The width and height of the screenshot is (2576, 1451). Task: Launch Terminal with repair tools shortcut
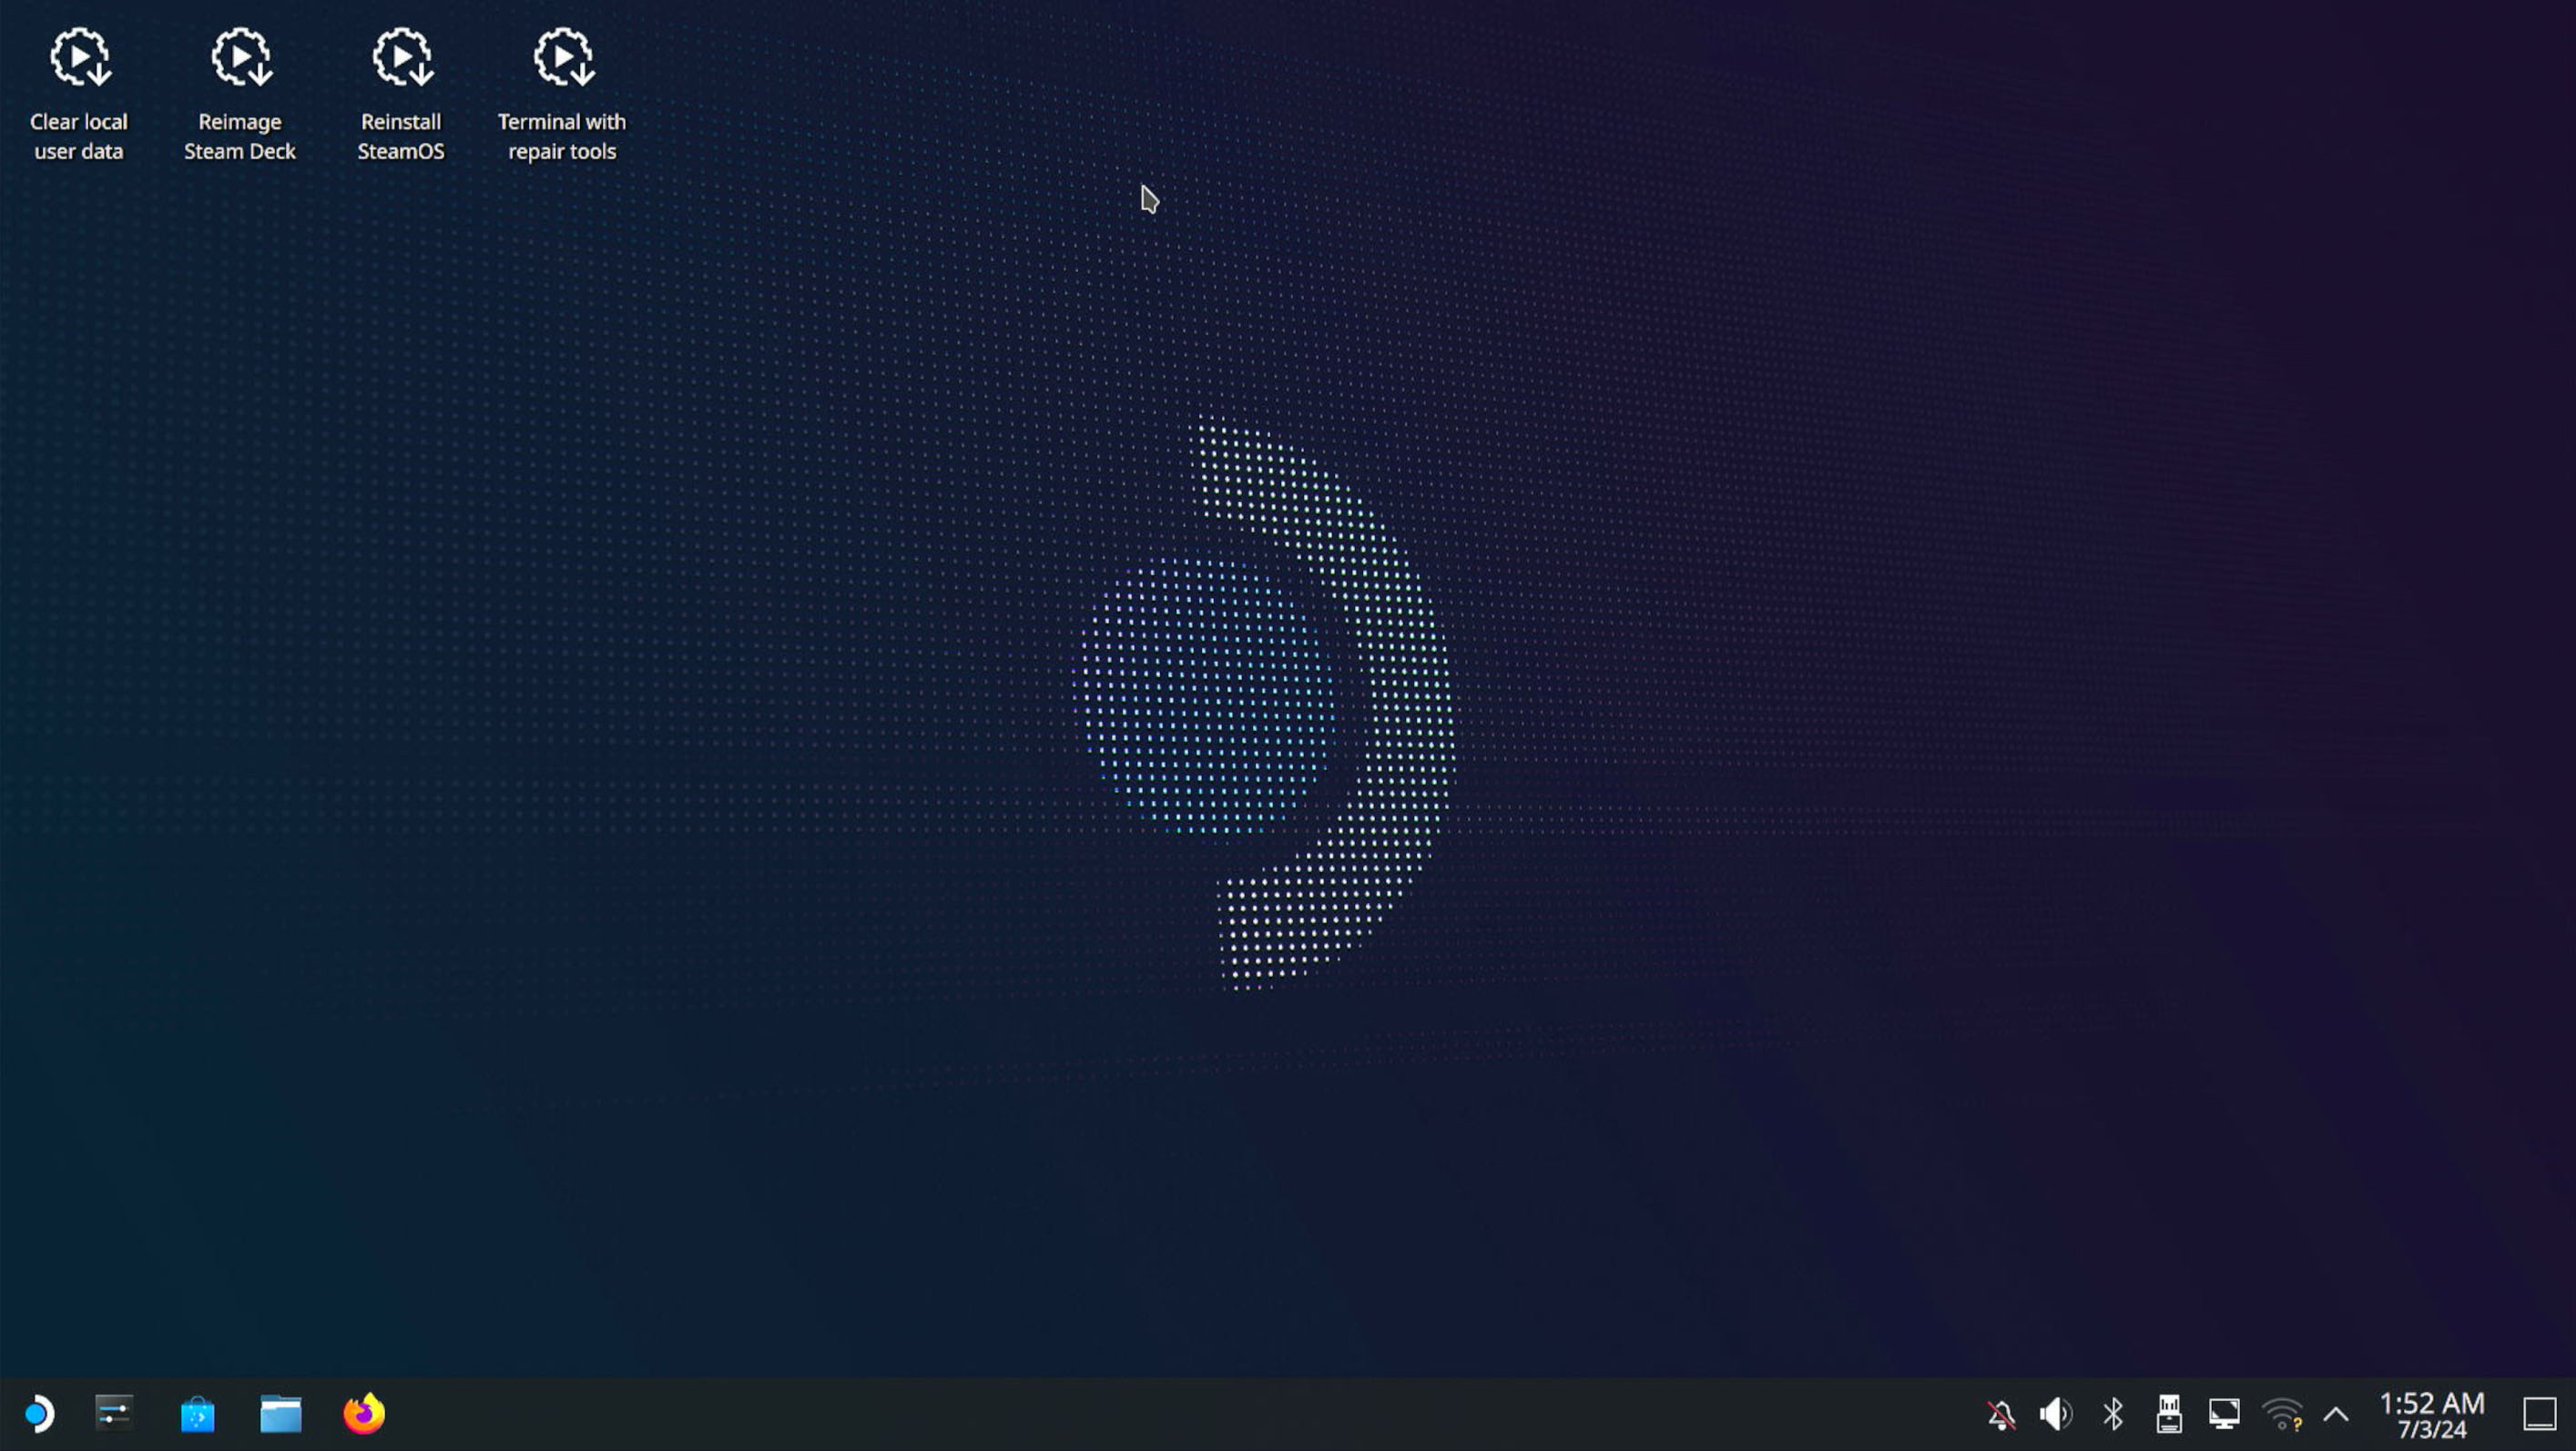point(562,60)
